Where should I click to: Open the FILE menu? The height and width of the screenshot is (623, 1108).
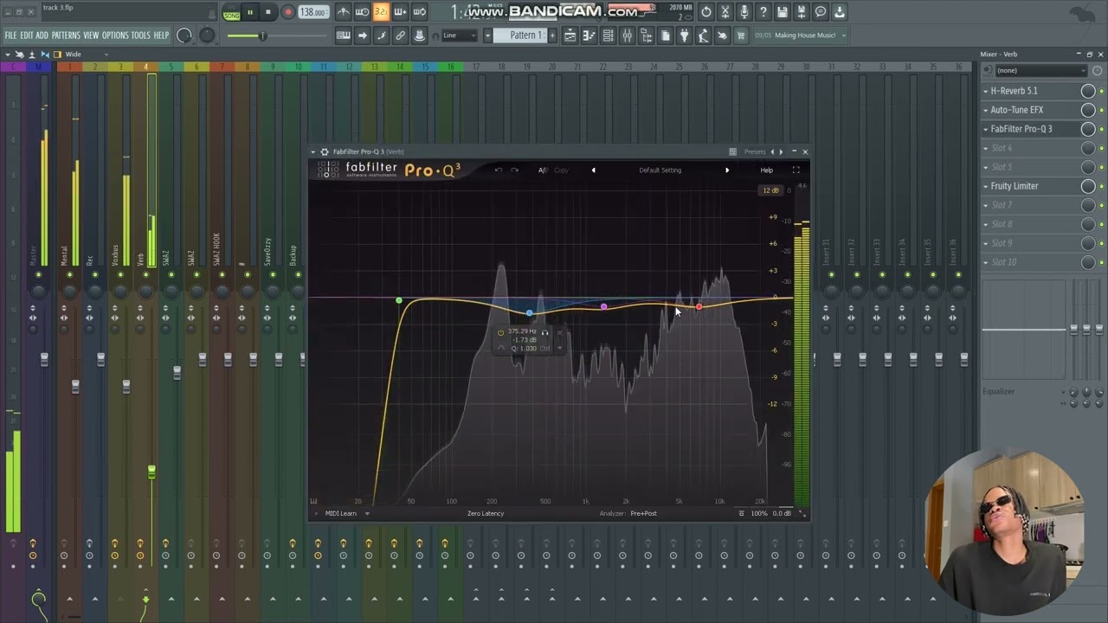pyautogui.click(x=10, y=35)
